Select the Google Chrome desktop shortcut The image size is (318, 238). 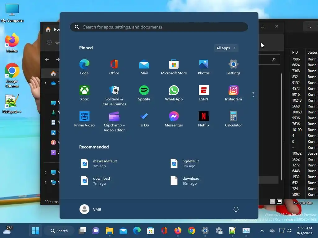pos(12,75)
